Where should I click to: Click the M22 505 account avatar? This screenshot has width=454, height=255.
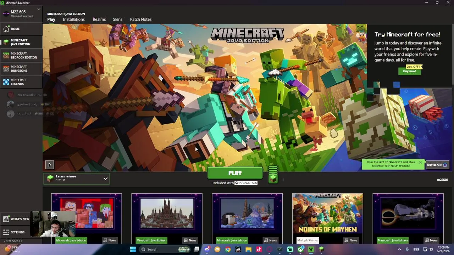point(6,14)
